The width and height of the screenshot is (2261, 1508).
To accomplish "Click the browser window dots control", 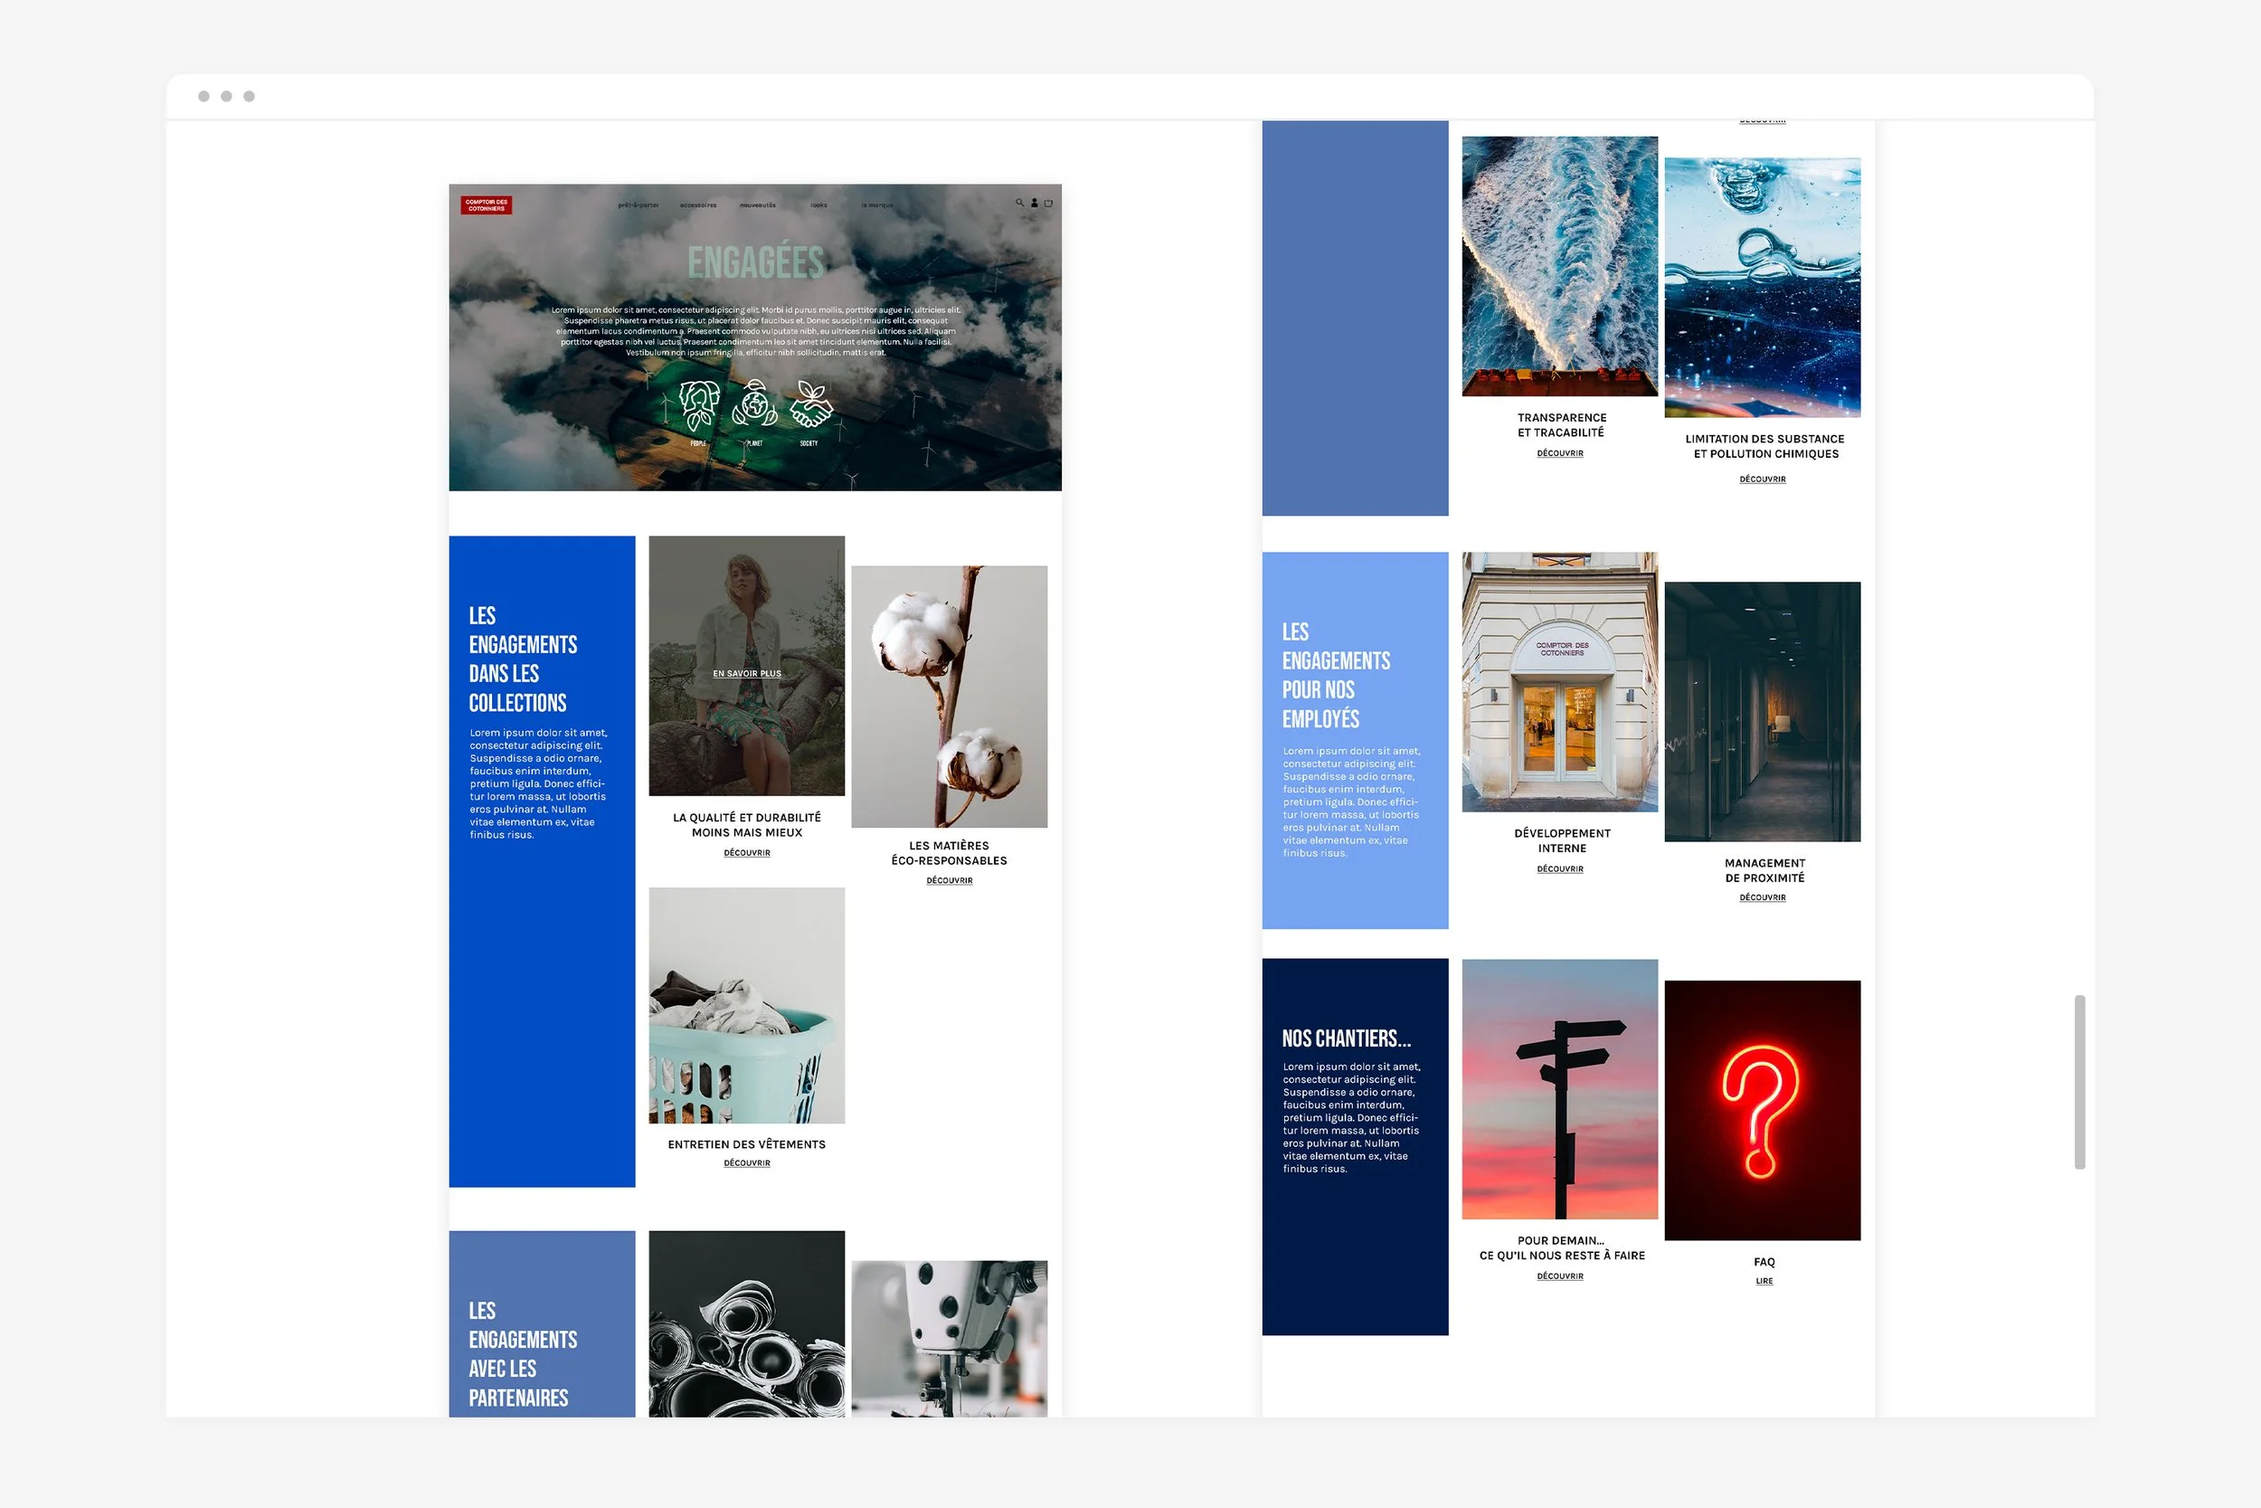I will [x=226, y=95].
